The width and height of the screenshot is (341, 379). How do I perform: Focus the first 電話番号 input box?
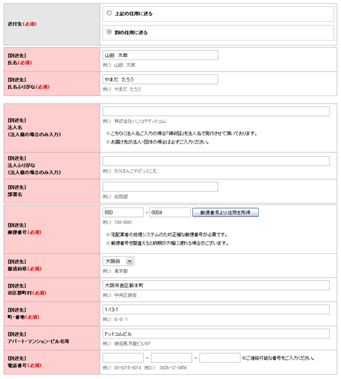(x=123, y=358)
